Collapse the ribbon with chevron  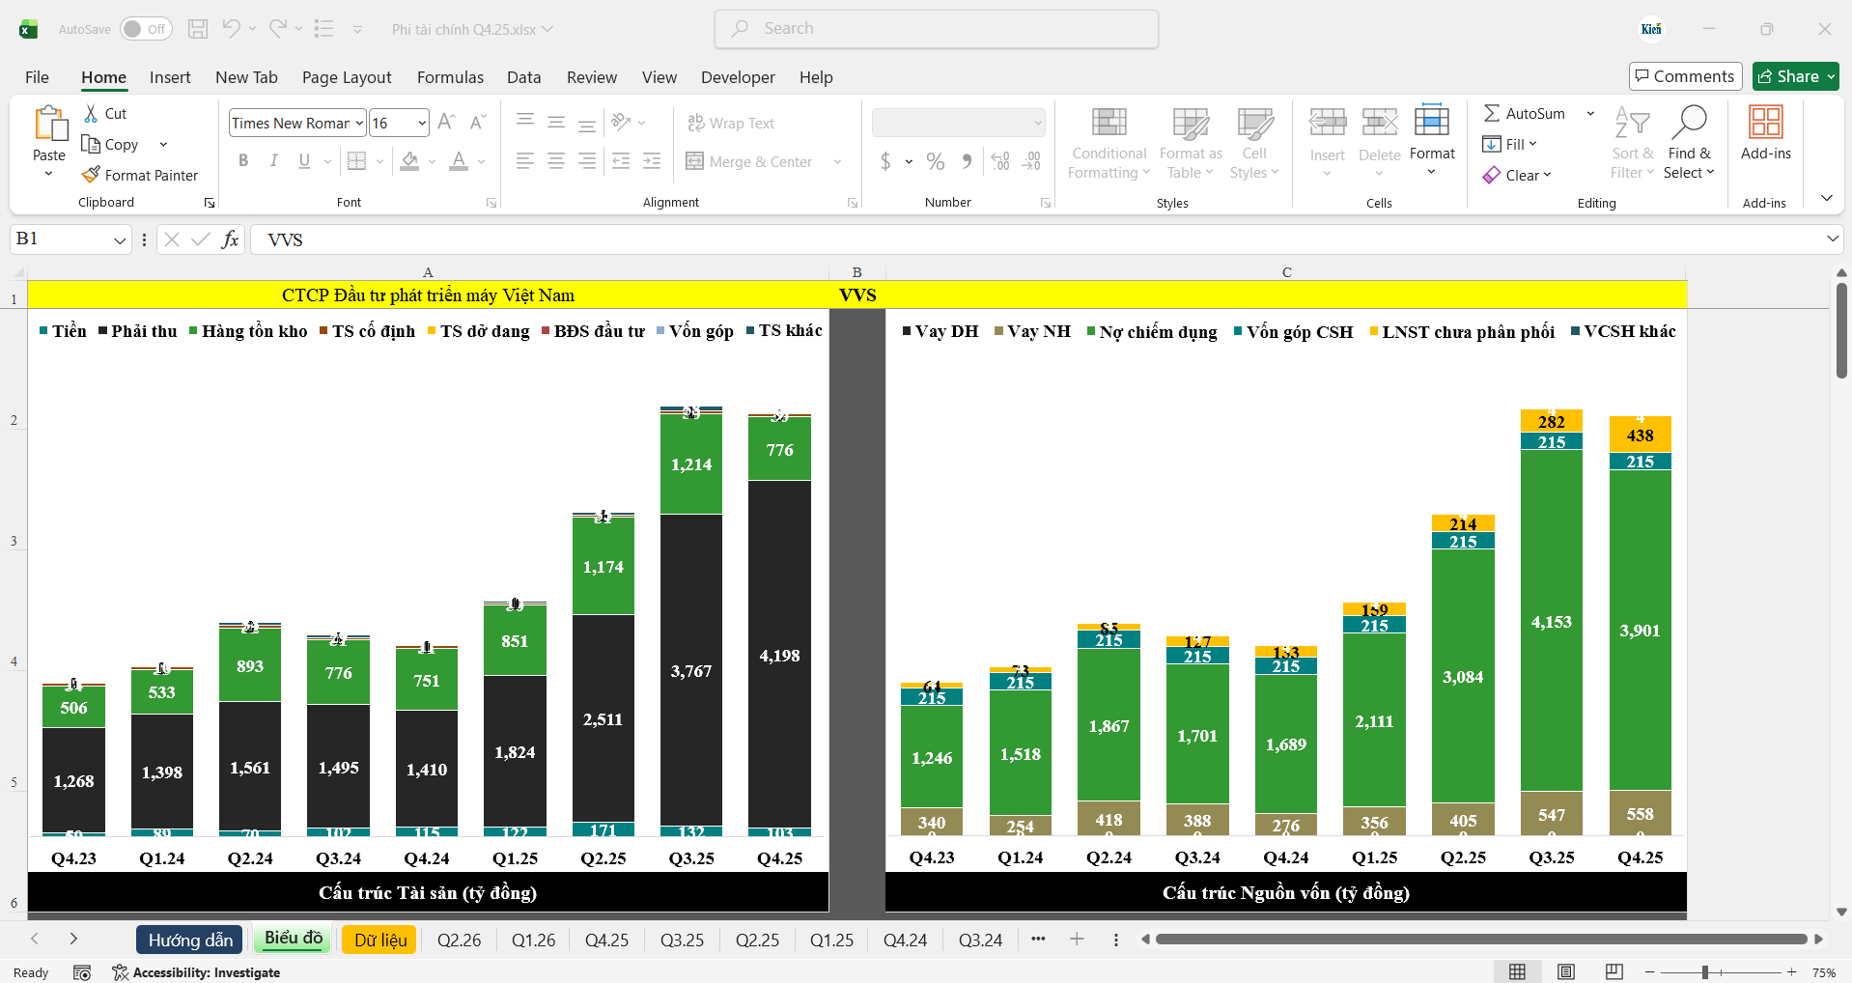tap(1827, 198)
